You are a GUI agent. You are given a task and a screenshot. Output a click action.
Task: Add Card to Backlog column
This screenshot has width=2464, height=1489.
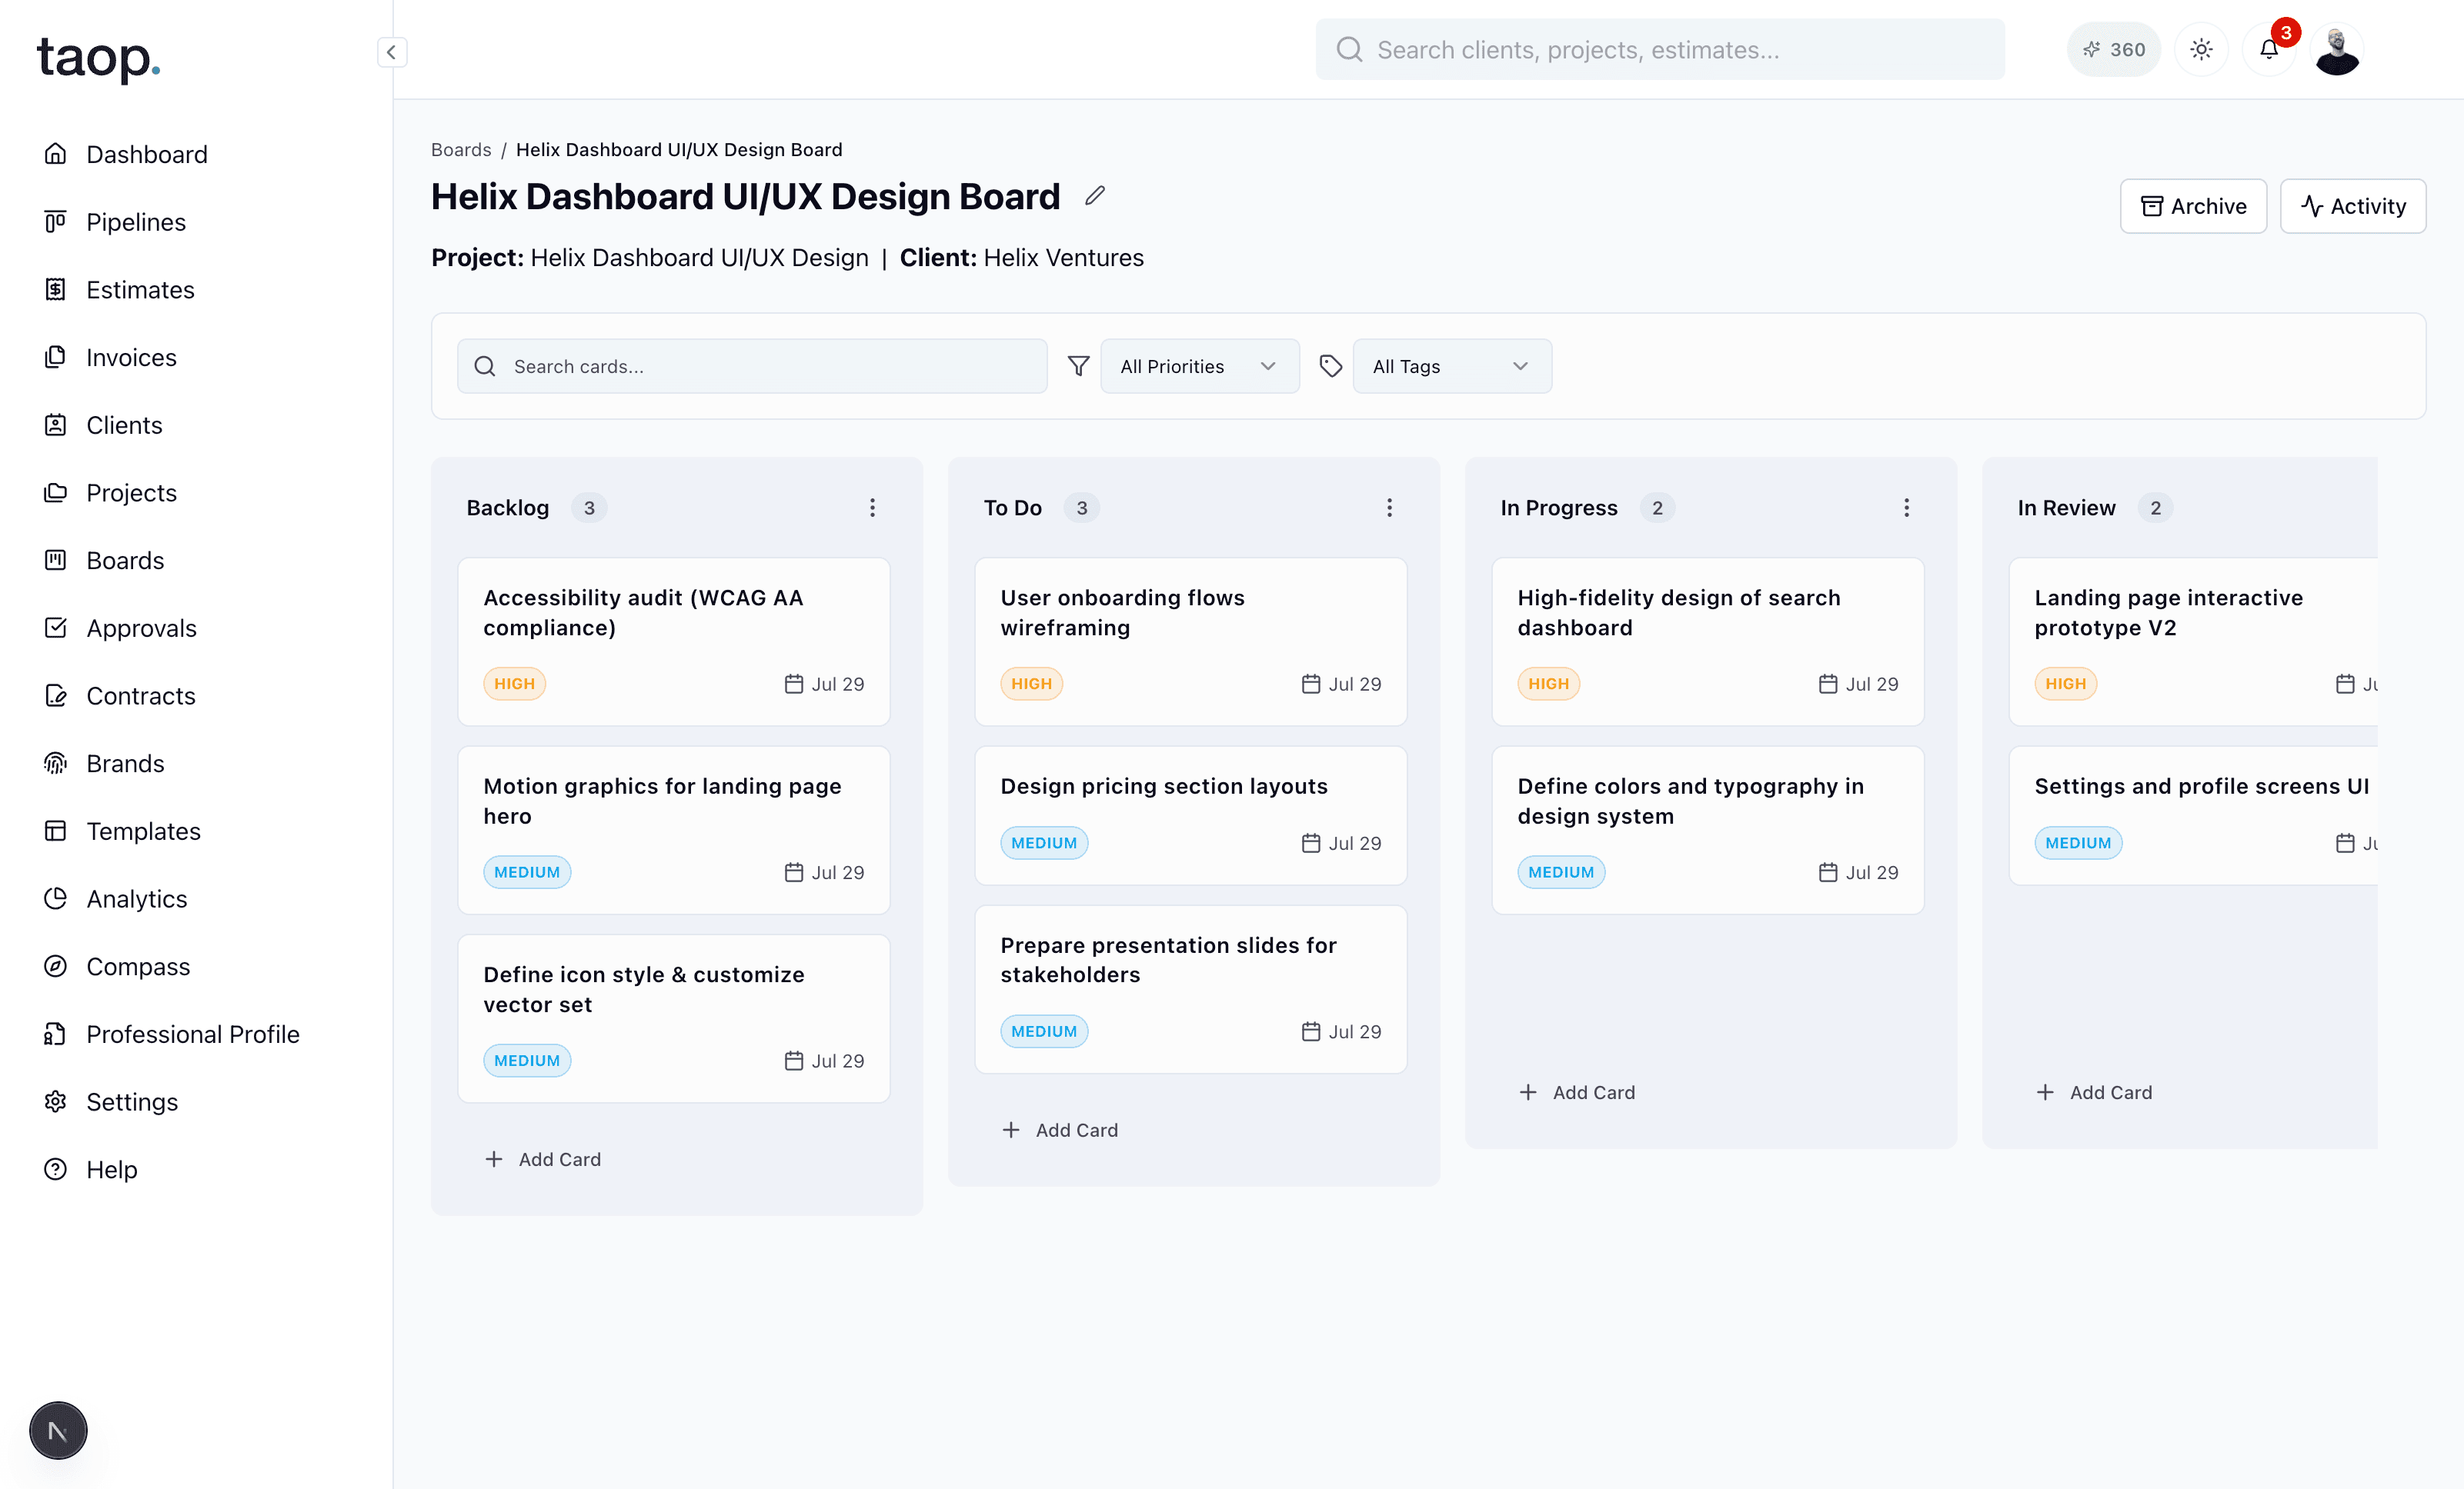click(543, 1159)
